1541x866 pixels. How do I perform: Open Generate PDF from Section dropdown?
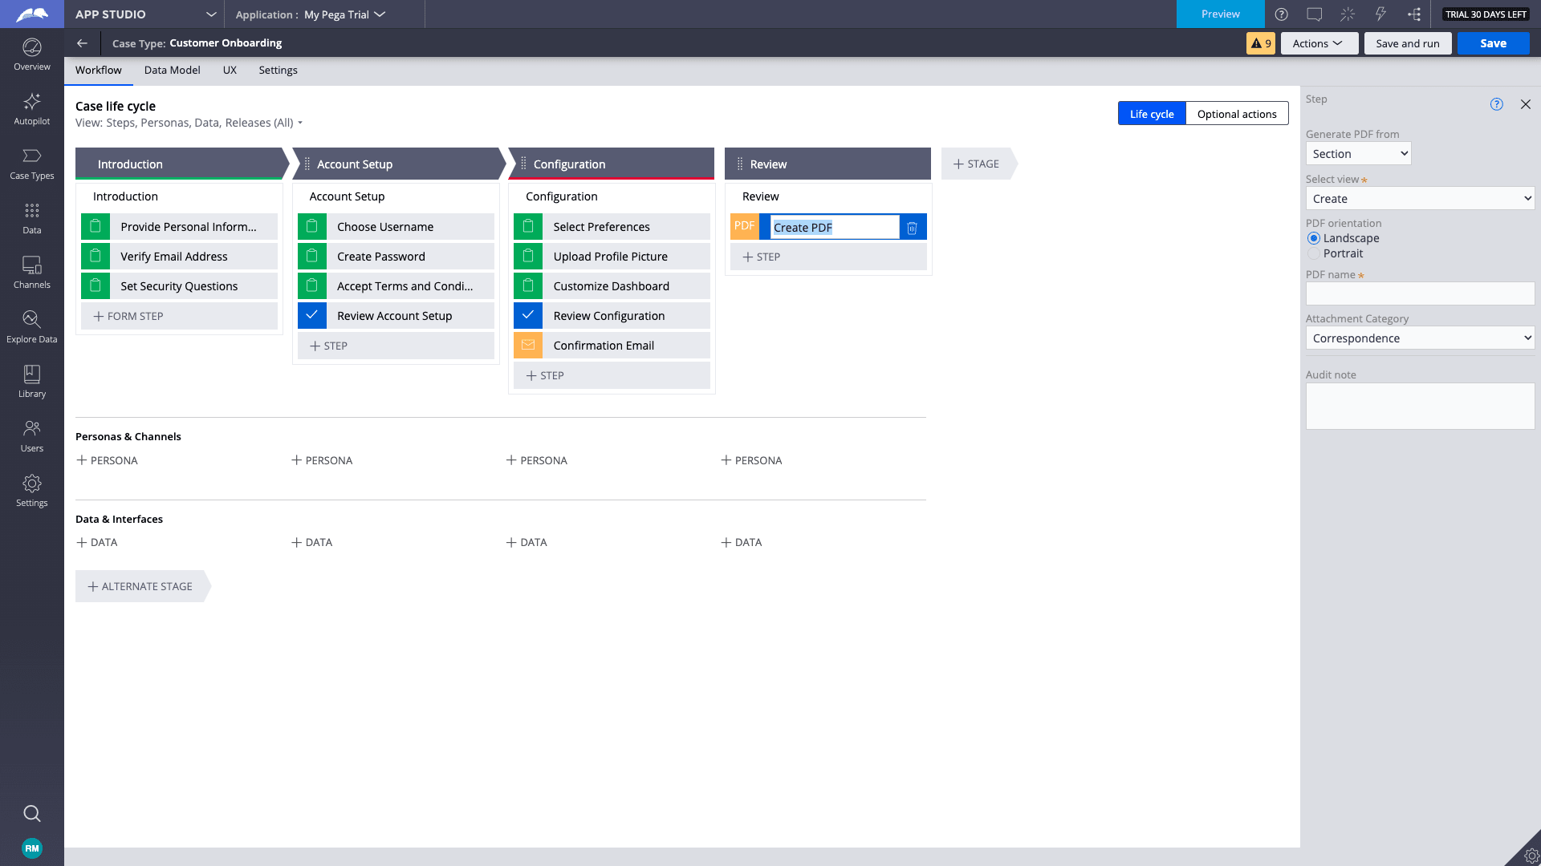1358,154
